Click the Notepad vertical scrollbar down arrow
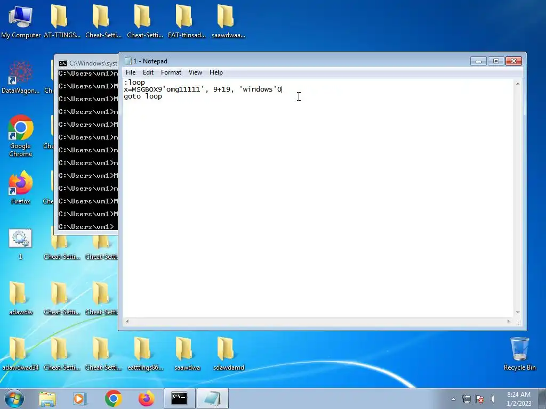 [x=518, y=313]
